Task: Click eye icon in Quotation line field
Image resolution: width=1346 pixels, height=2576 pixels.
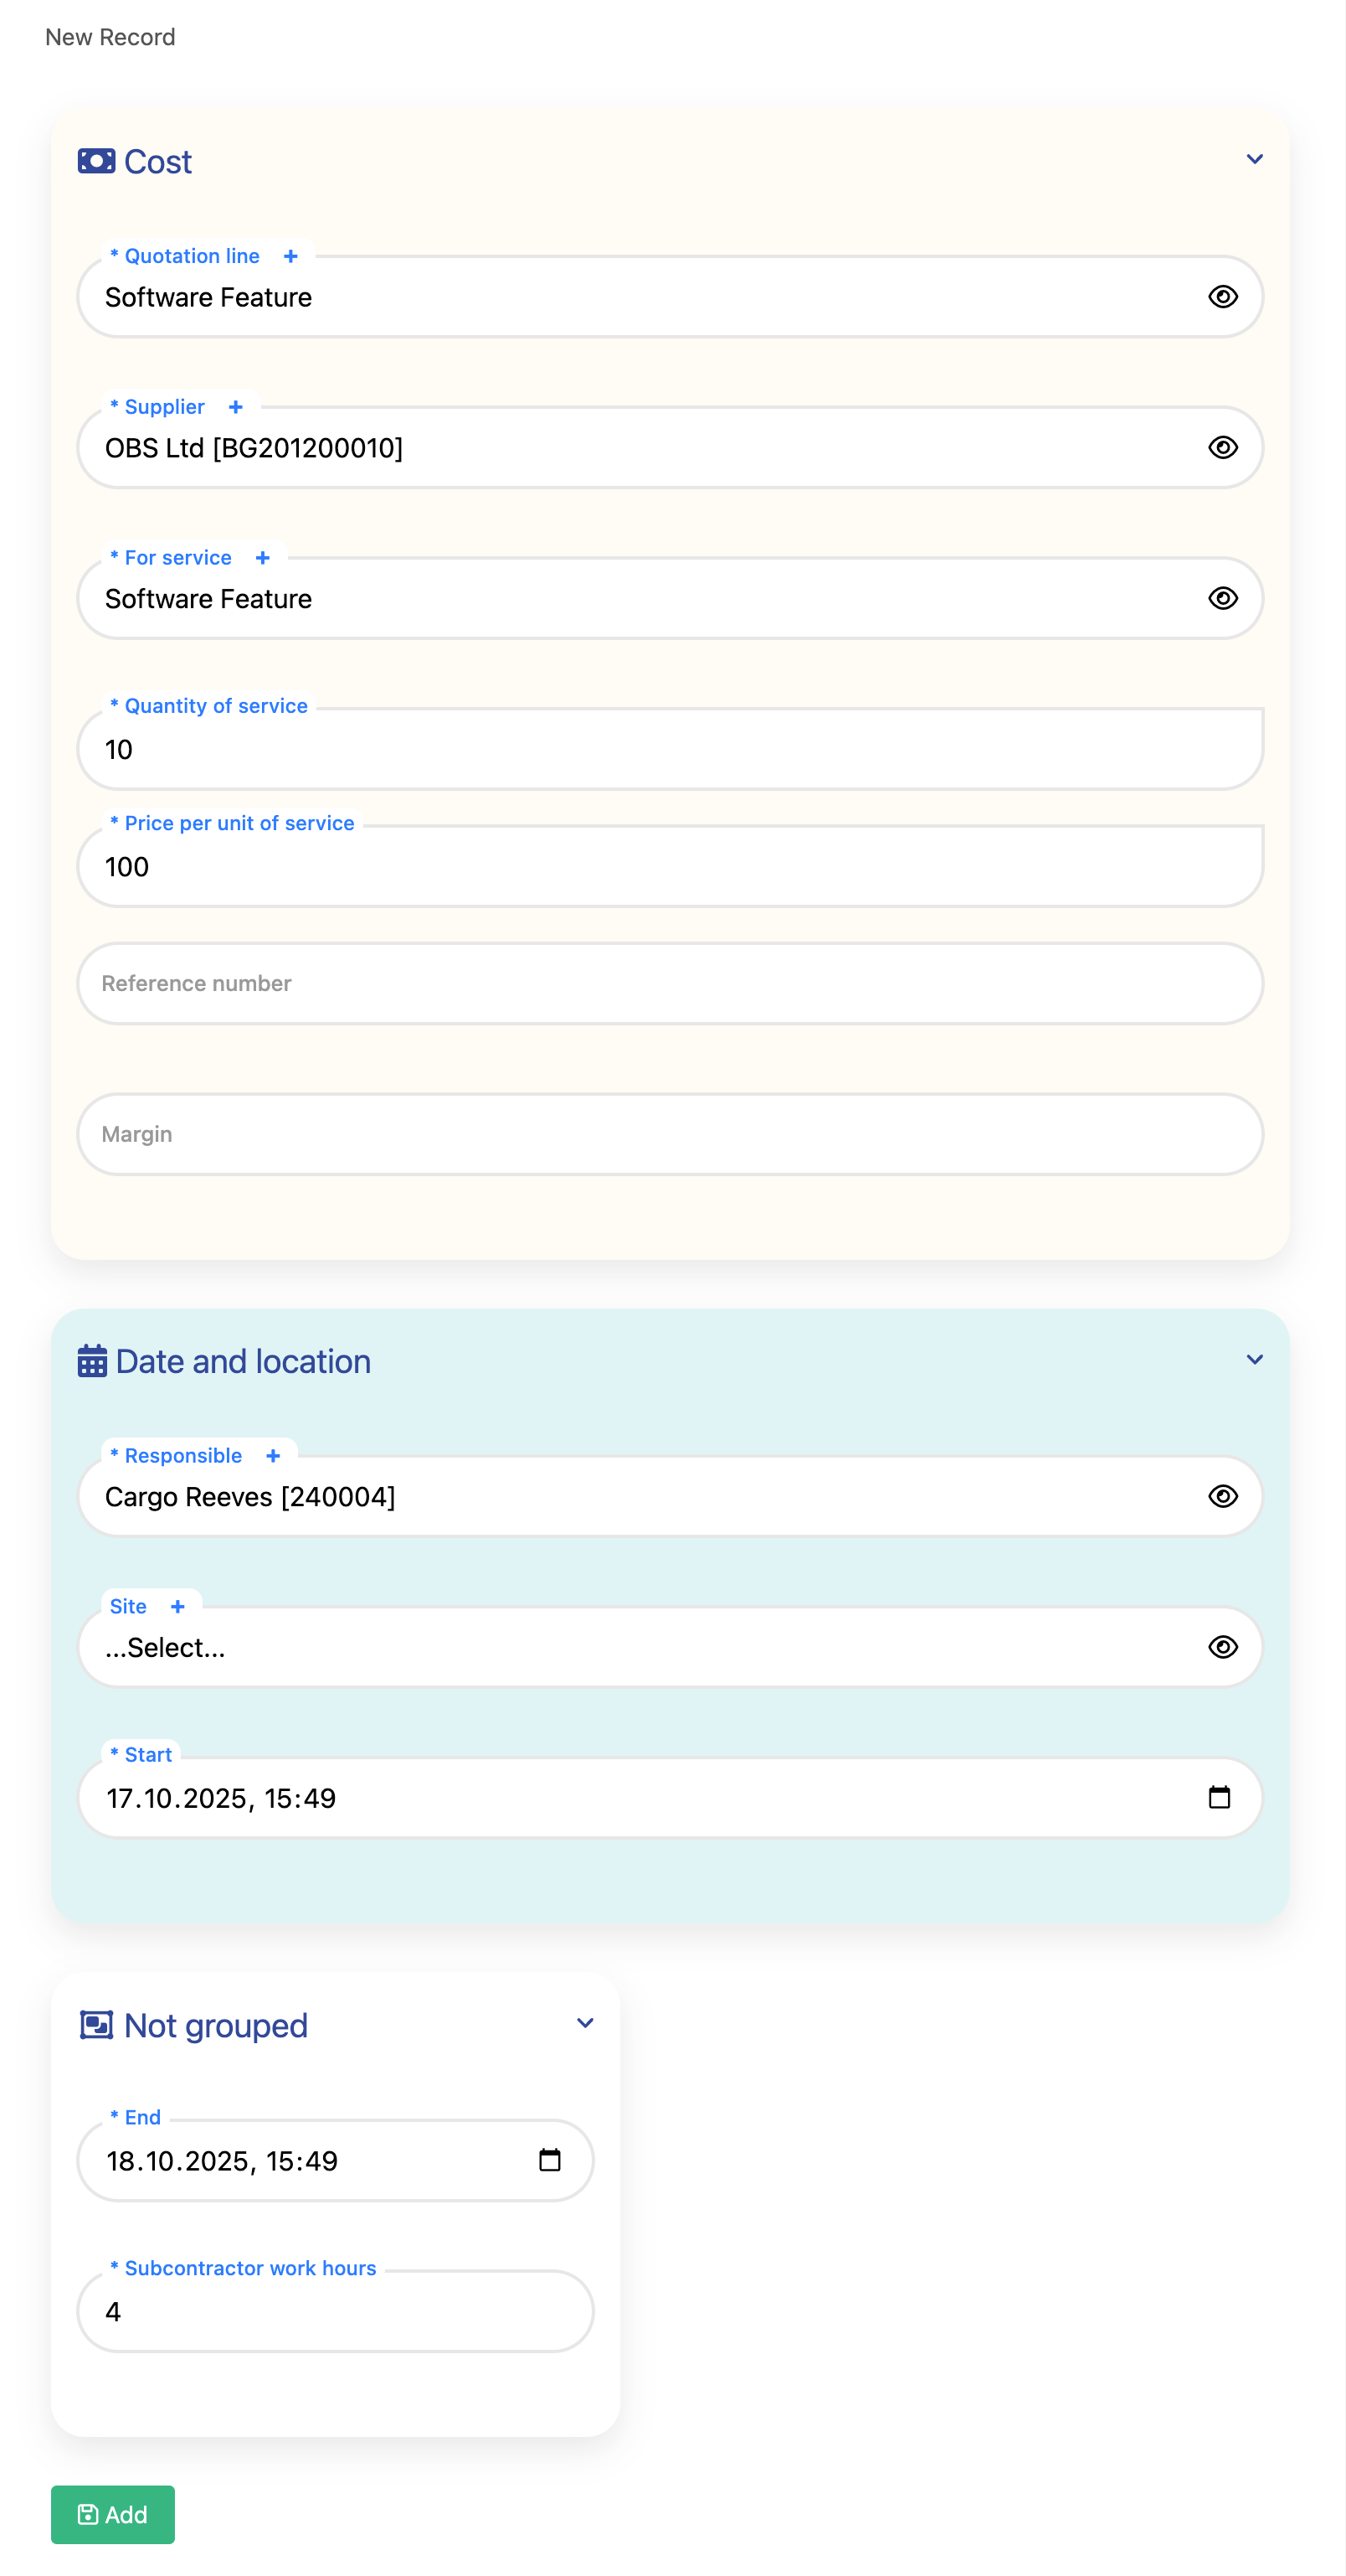Action: pyautogui.click(x=1222, y=297)
